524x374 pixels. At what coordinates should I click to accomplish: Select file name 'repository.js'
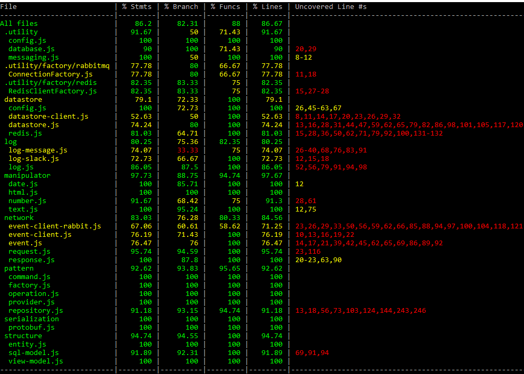click(x=36, y=311)
